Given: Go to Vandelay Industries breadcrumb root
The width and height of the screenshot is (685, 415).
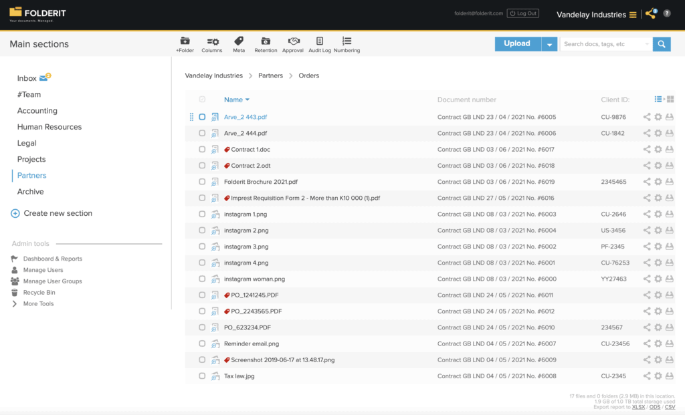Looking at the screenshot, I should 213,76.
